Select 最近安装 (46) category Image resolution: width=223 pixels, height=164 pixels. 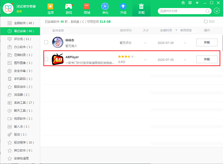click(x=20, y=31)
